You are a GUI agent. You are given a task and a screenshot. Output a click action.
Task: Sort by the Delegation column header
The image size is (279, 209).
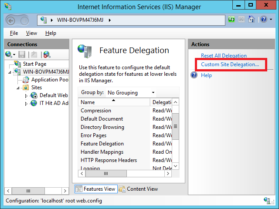click(x=161, y=102)
